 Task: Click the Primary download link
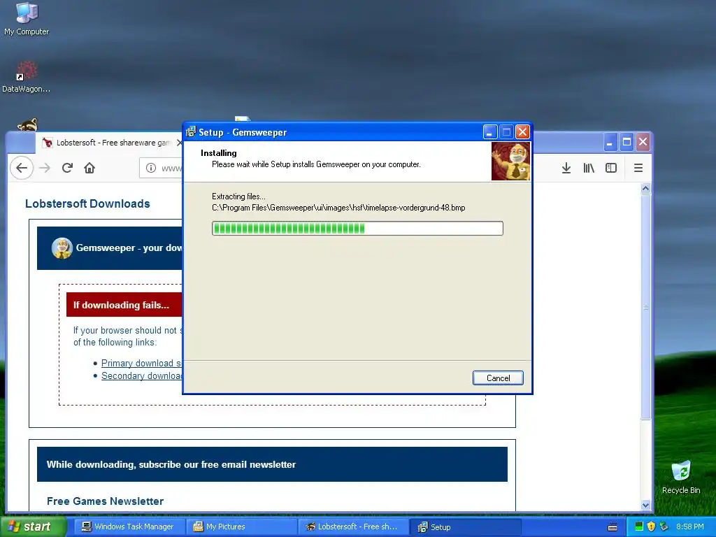pyautogui.click(x=141, y=363)
